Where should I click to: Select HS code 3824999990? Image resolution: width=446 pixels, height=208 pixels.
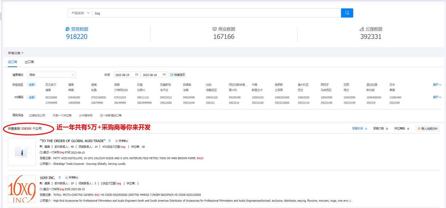(x=145, y=103)
